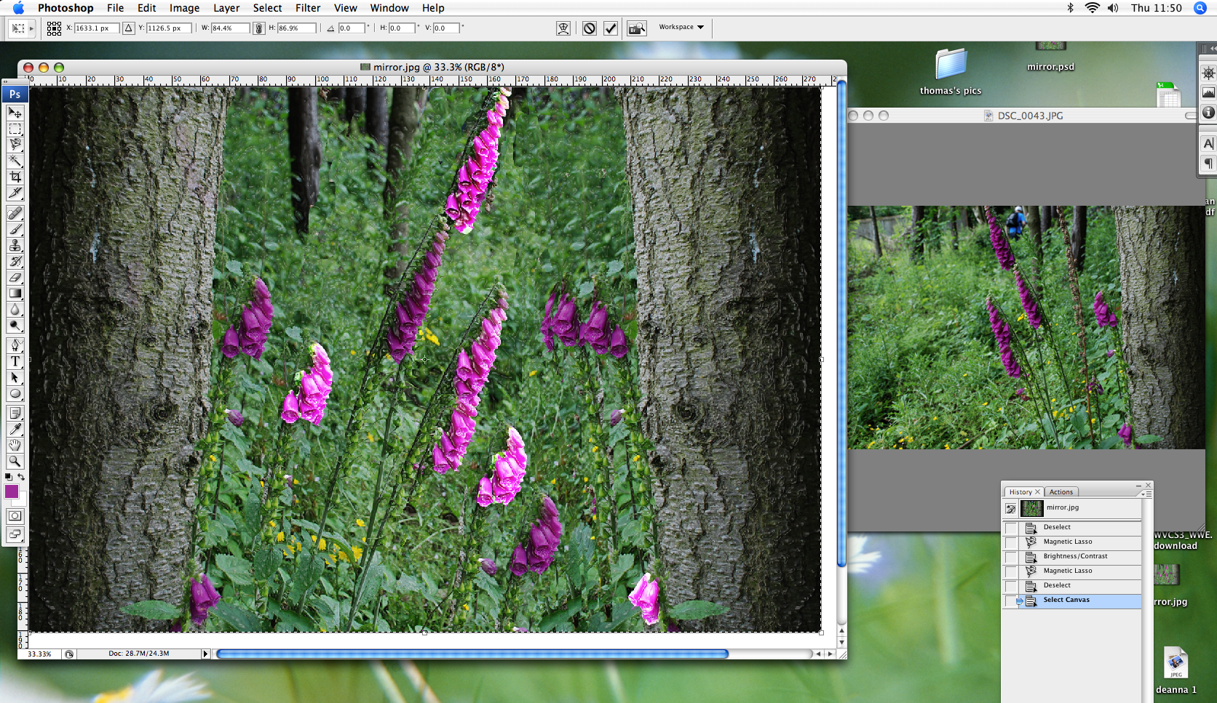Select the Path Selection tool
Image resolution: width=1217 pixels, height=703 pixels.
point(15,377)
